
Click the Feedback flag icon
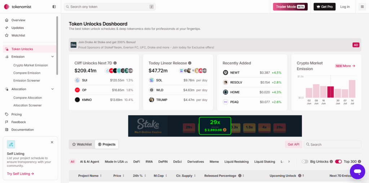tap(6, 122)
